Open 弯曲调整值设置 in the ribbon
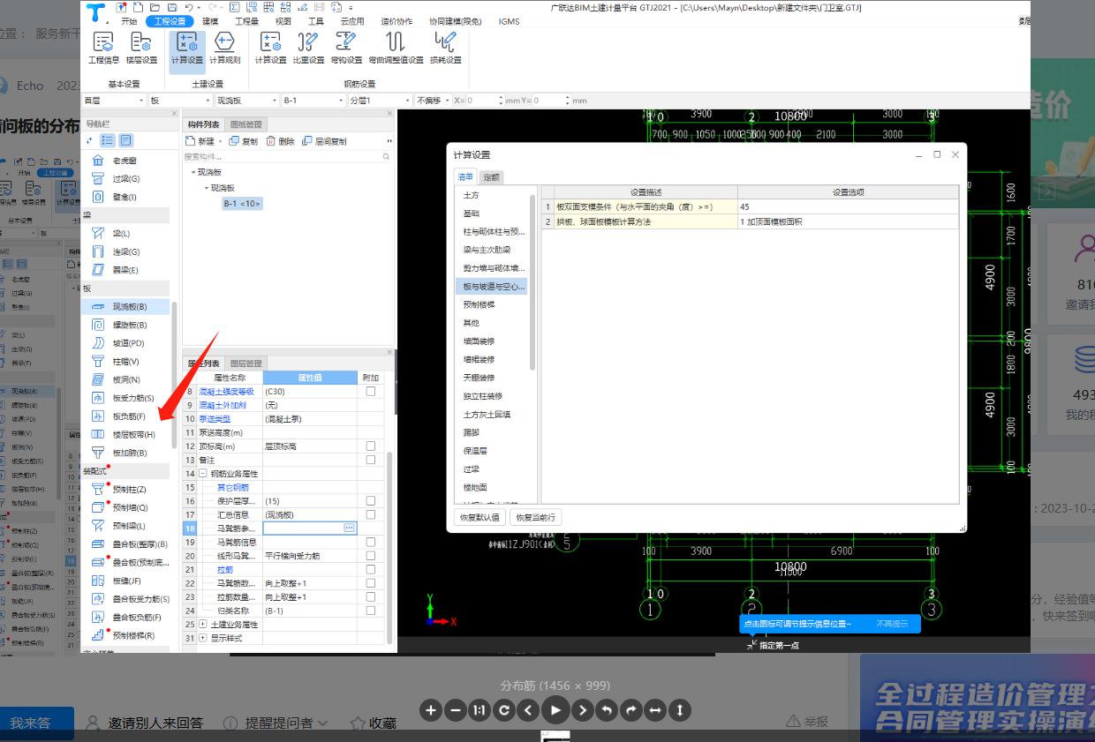The image size is (1095, 742). [x=396, y=49]
